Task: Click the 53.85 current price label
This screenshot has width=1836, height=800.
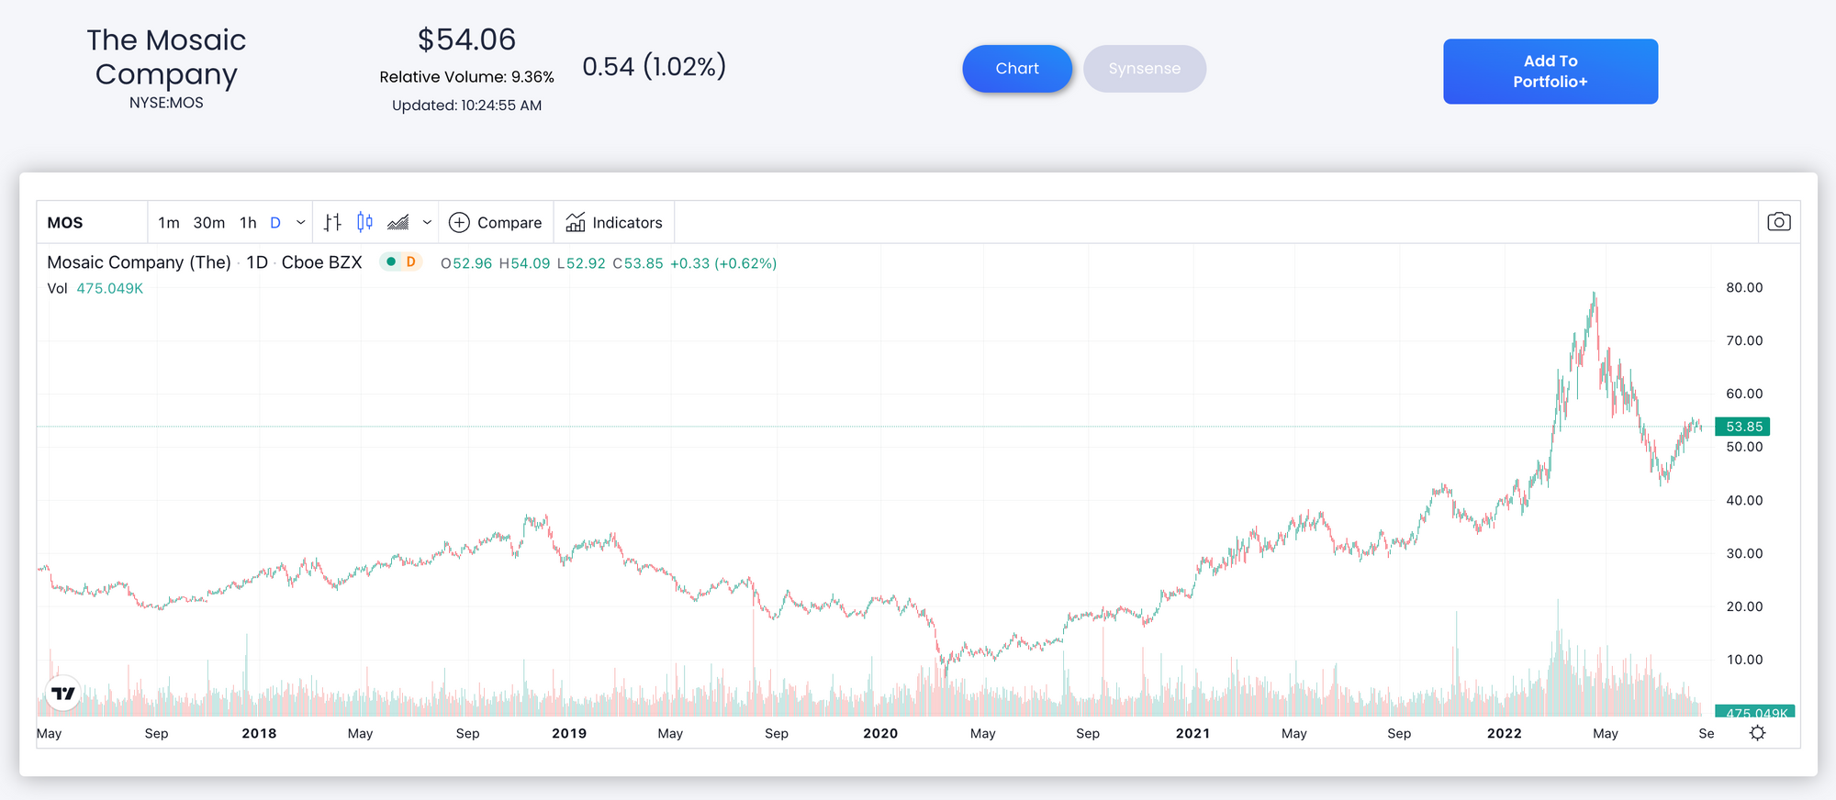Action: tap(1743, 427)
